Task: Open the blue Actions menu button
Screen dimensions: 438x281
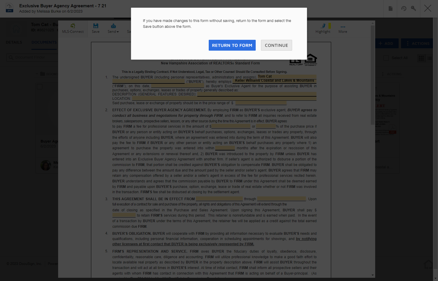Action: click(417, 43)
